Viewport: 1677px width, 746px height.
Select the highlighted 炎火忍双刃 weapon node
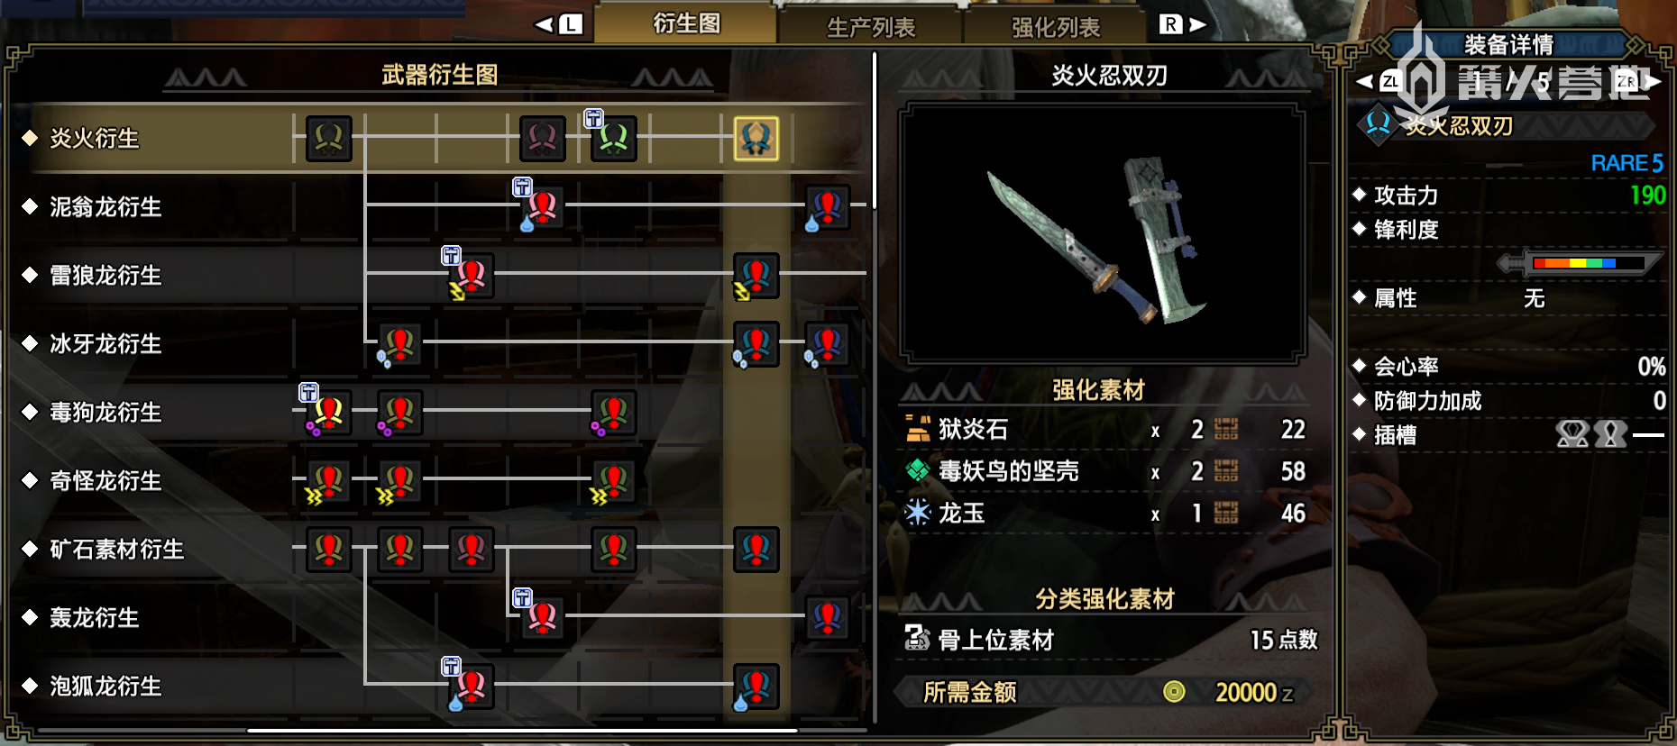756,139
